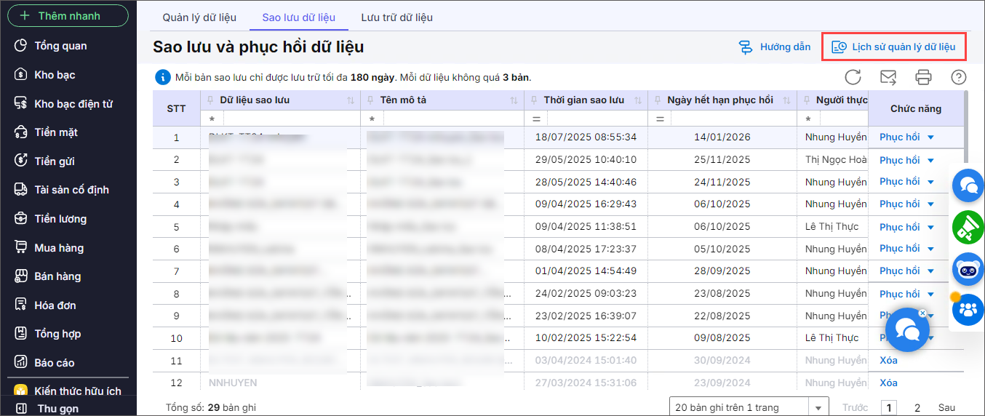The width and height of the screenshot is (985, 416).
Task: Click Phục hồi in row 1
Action: tap(899, 137)
